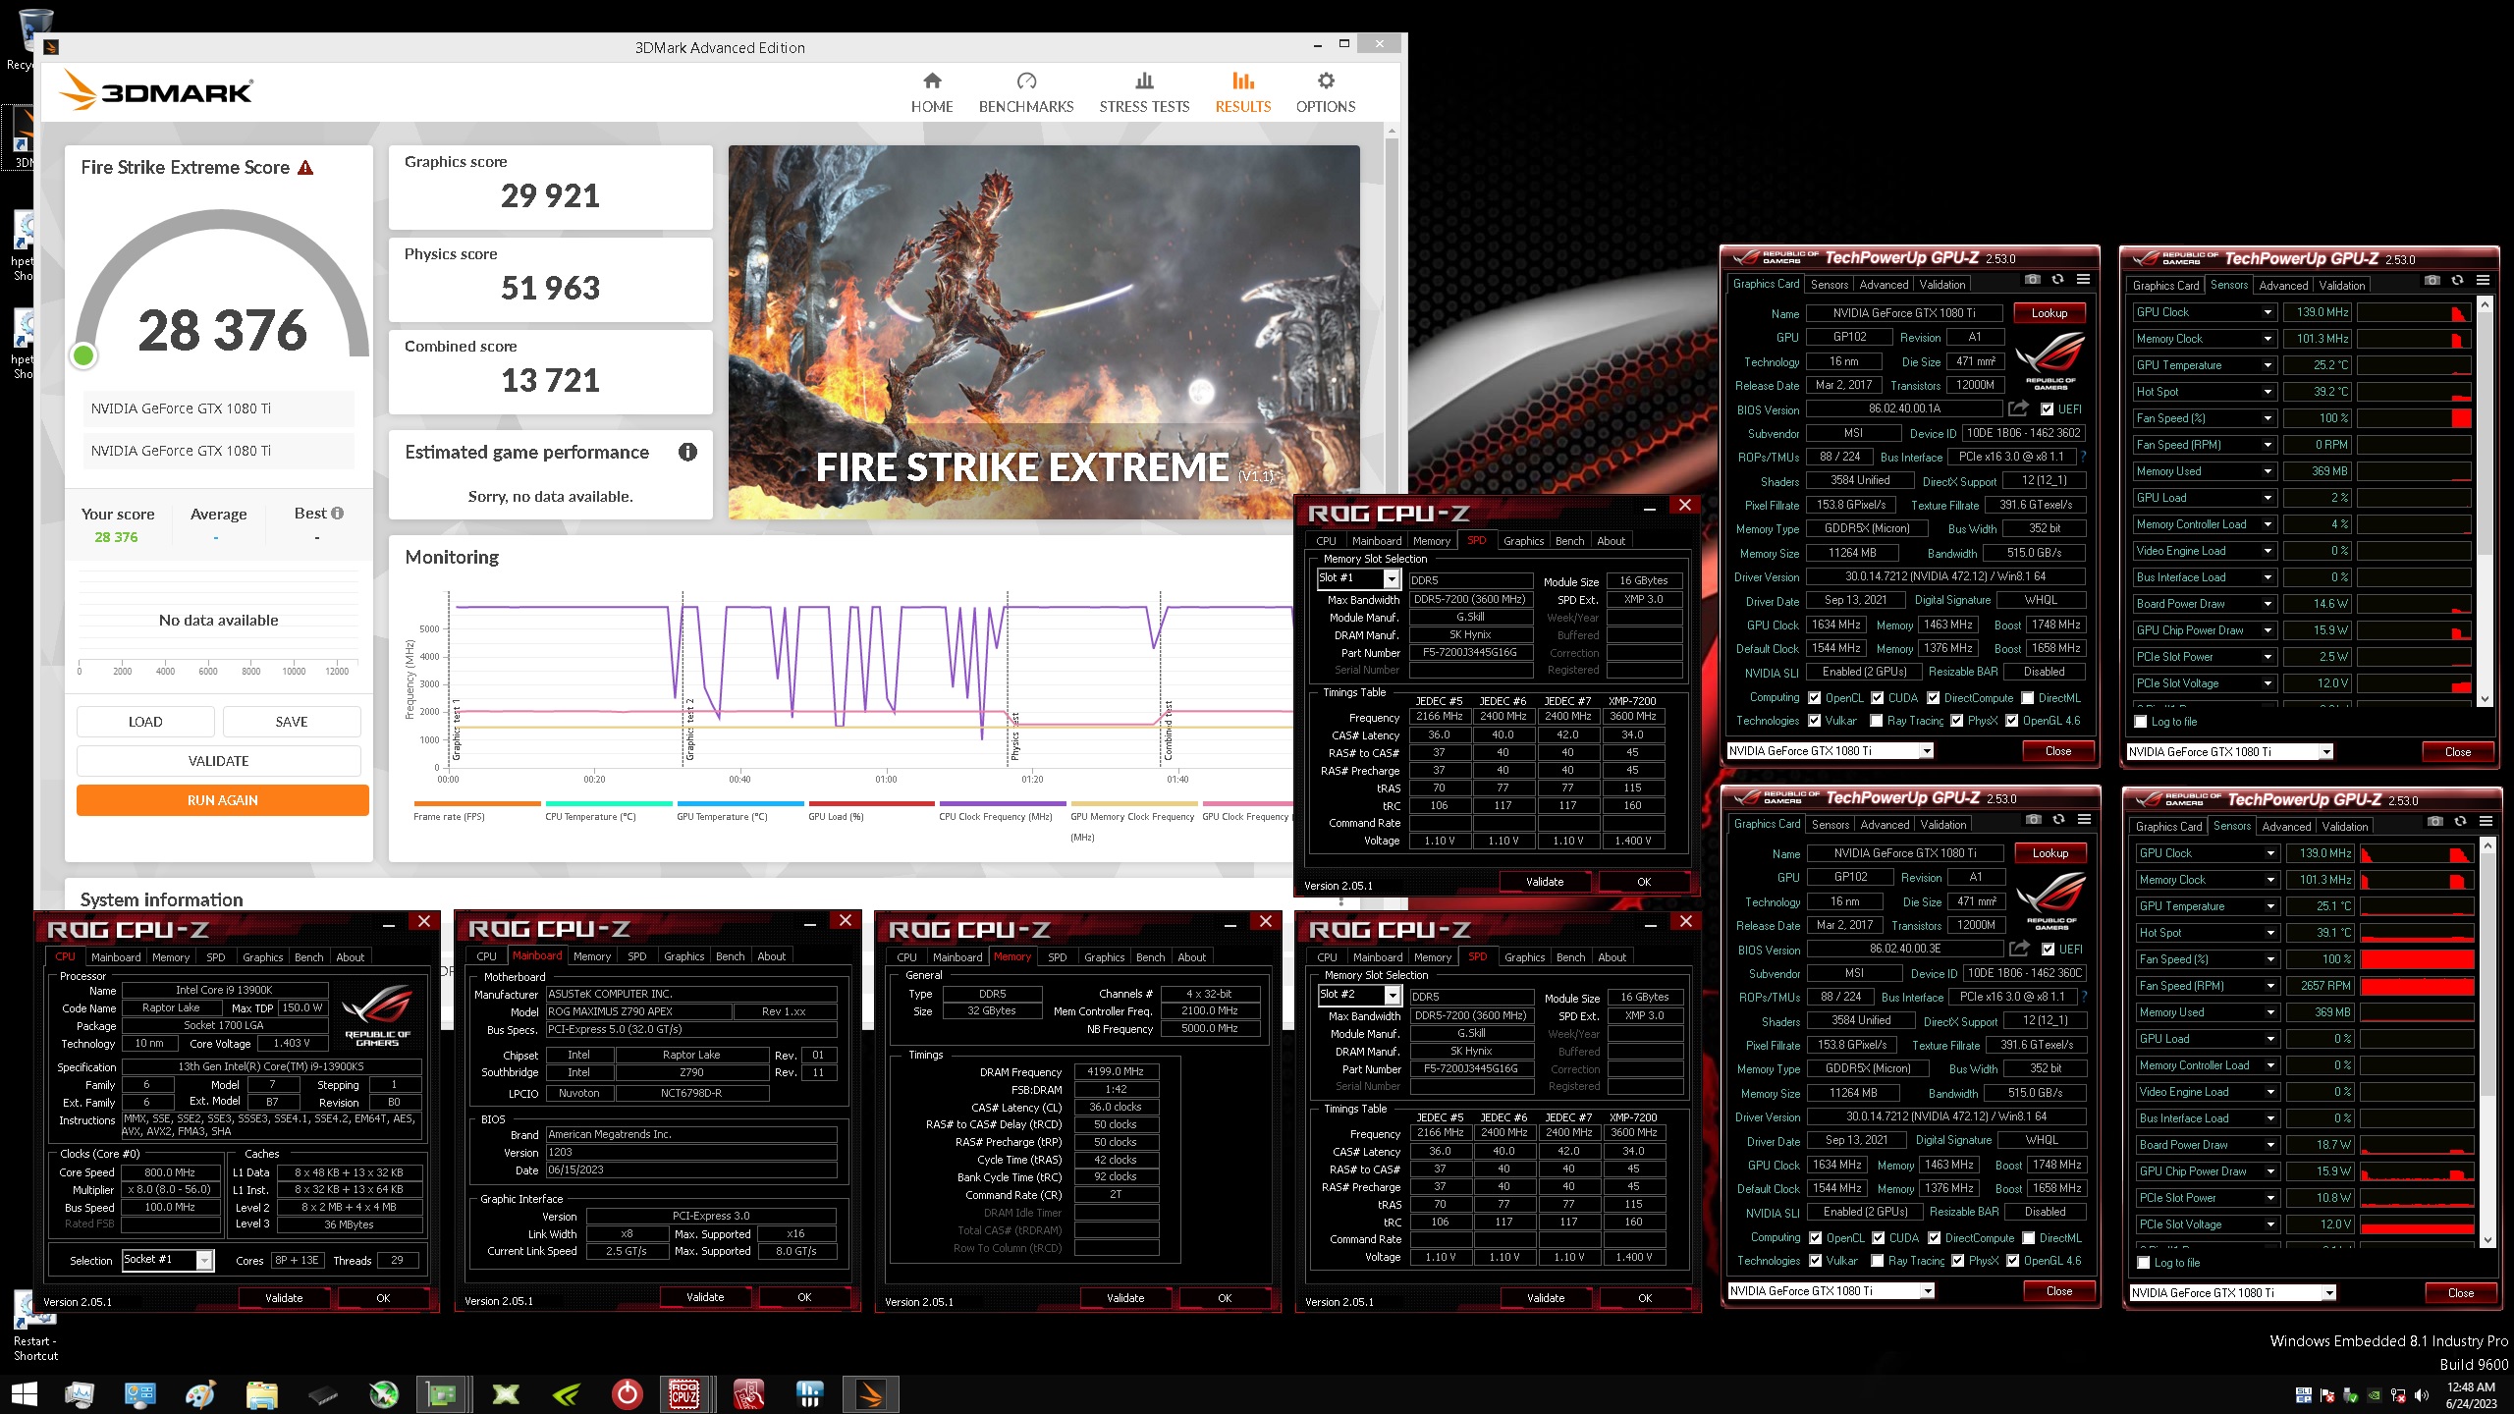Click the GPU-Z graphics card taskbar icon
This screenshot has height=1414, width=2514.
[x=441, y=1393]
